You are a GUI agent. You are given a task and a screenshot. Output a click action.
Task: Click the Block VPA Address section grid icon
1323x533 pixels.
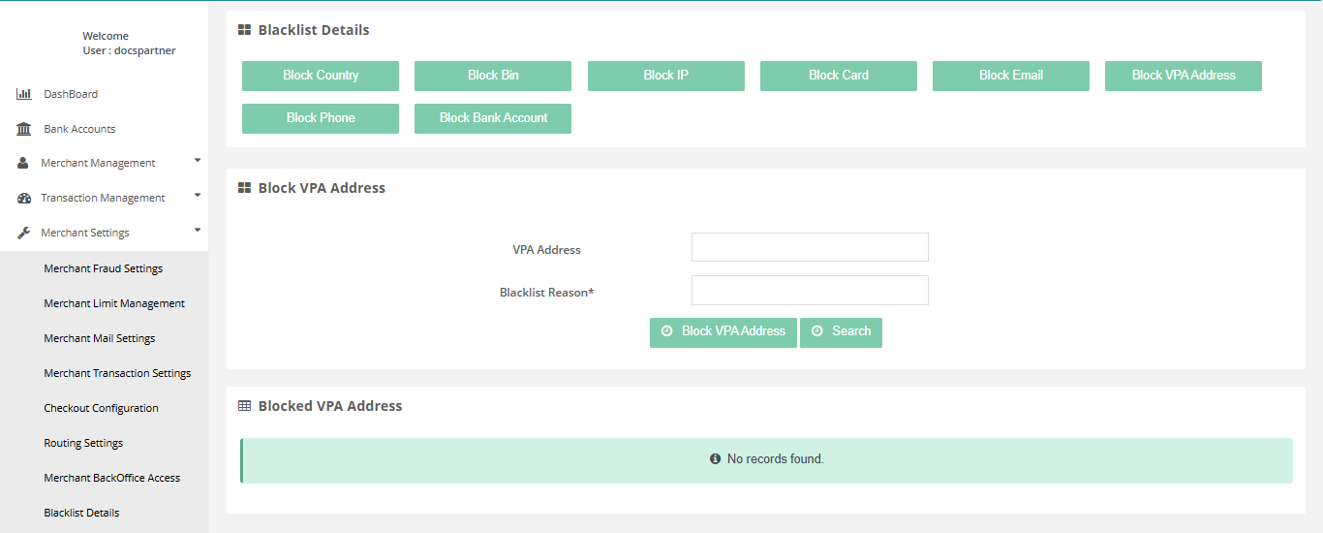245,188
